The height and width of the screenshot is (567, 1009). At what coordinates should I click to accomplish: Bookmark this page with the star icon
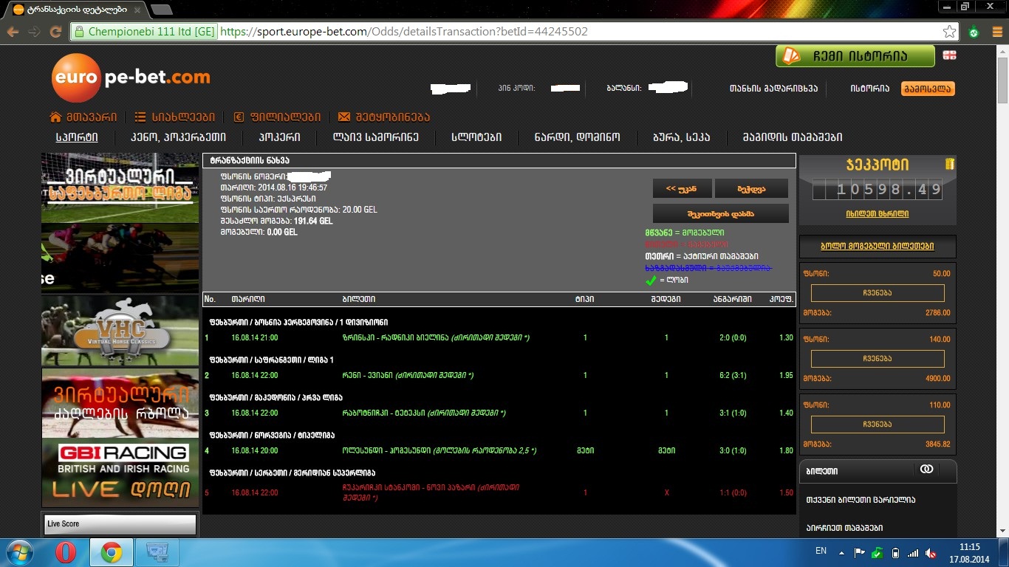950,32
